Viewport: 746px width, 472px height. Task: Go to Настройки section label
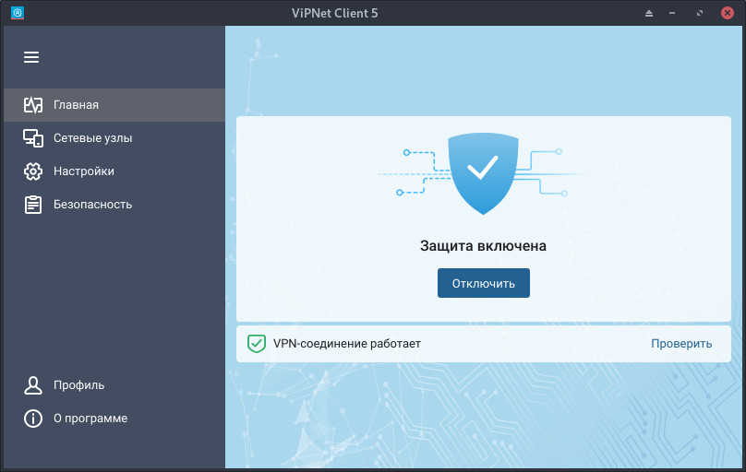tap(84, 171)
